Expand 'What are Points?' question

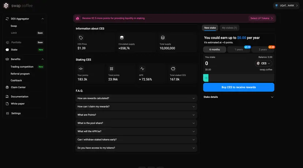point(136,115)
